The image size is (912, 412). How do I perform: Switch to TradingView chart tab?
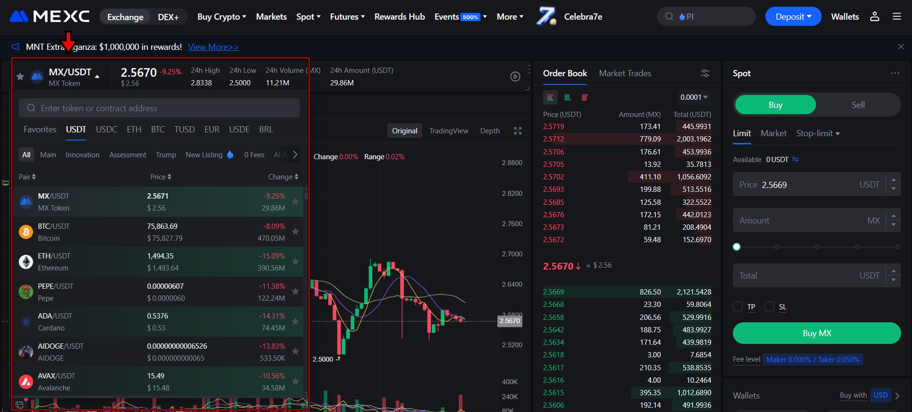(449, 131)
